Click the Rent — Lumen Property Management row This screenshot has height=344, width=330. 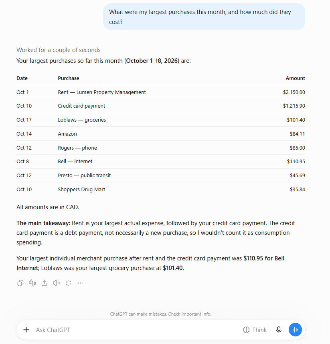point(161,92)
